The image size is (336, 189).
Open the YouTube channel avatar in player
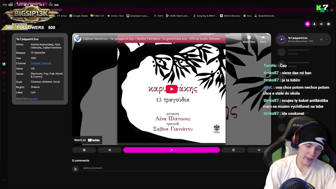(x=77, y=39)
